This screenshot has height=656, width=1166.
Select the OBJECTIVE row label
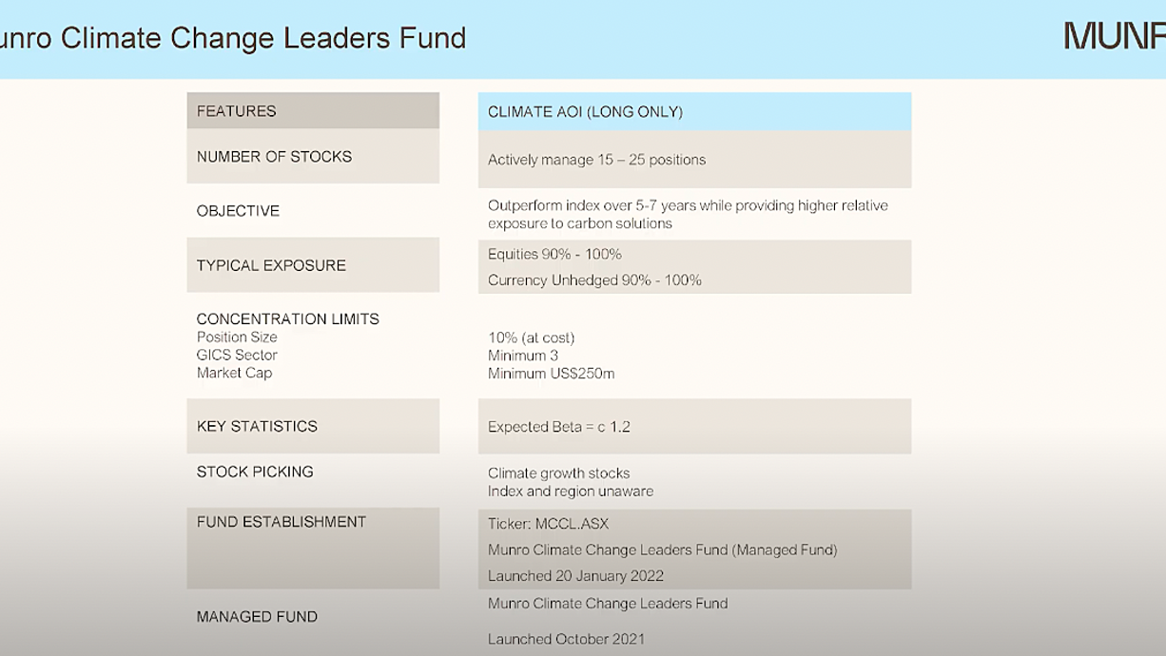pyautogui.click(x=238, y=211)
